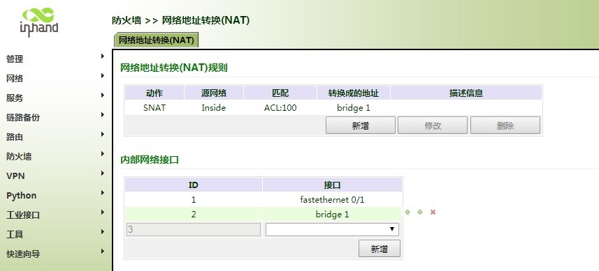Click the 修改 button
599x271 pixels.
(433, 125)
